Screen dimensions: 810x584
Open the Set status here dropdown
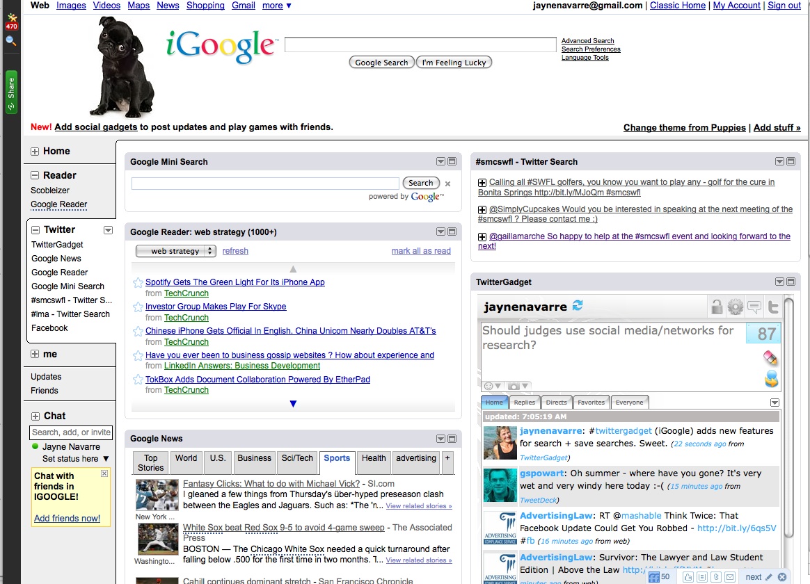click(x=75, y=459)
